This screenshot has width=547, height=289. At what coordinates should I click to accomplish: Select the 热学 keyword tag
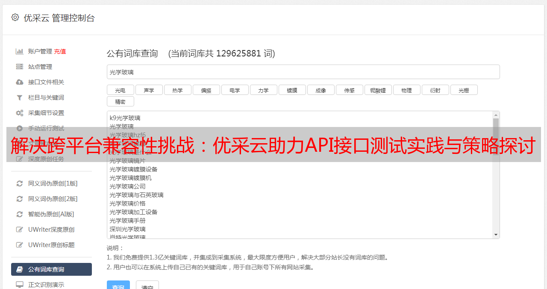pos(178,90)
